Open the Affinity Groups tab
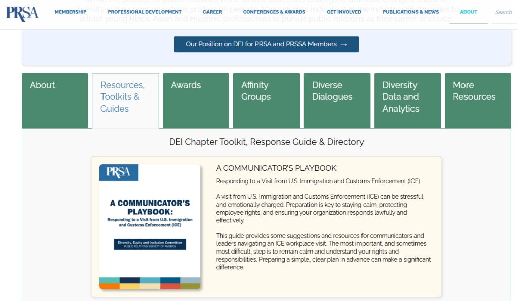 pos(266,101)
